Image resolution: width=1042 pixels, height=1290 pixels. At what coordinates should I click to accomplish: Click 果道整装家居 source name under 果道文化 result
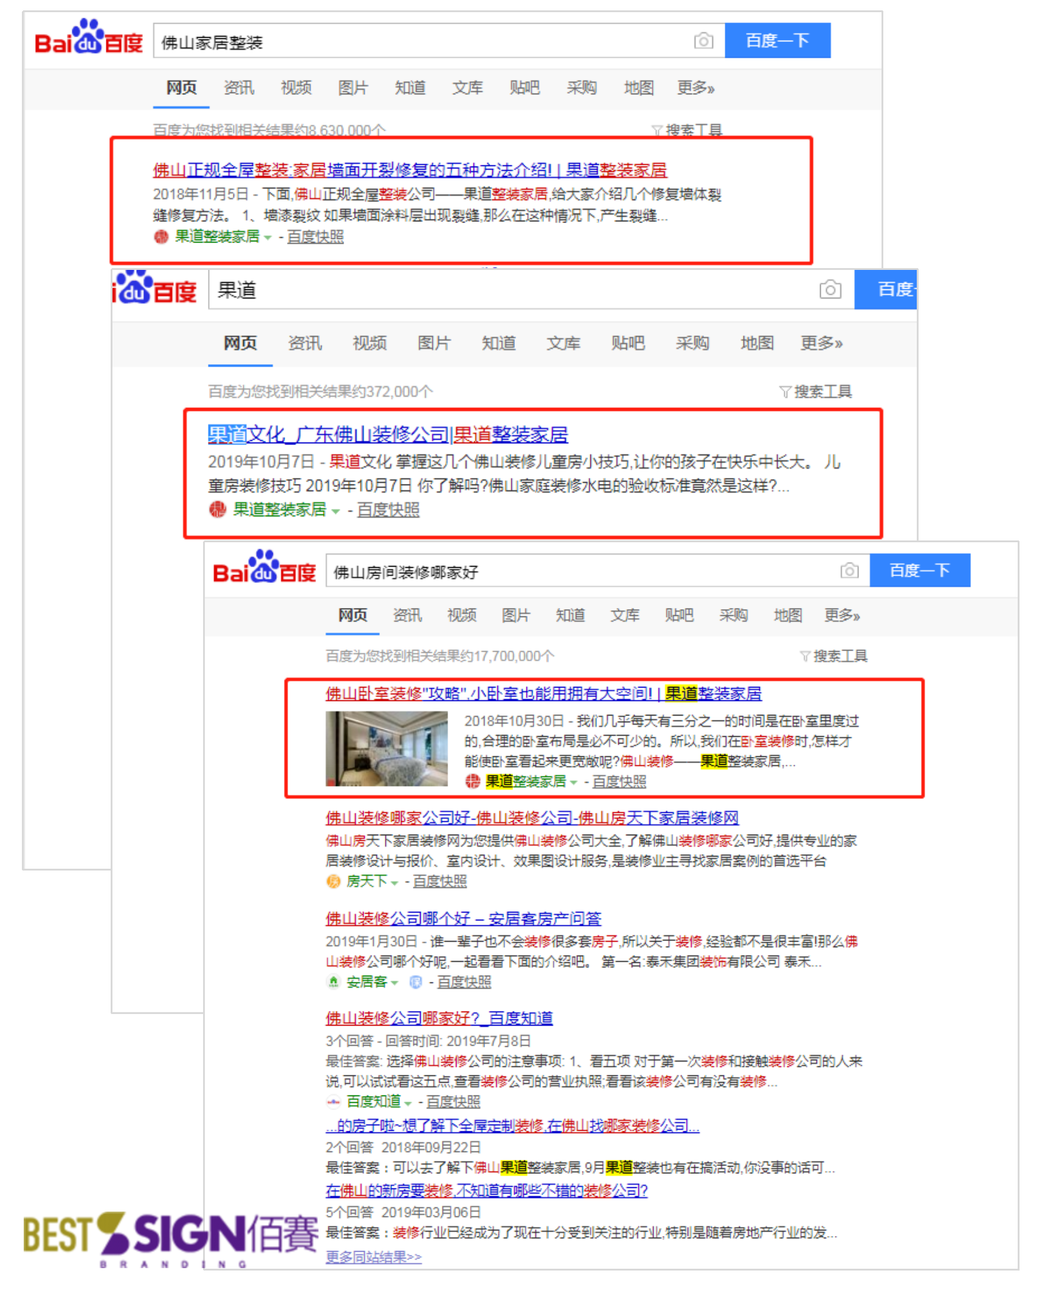coord(280,509)
